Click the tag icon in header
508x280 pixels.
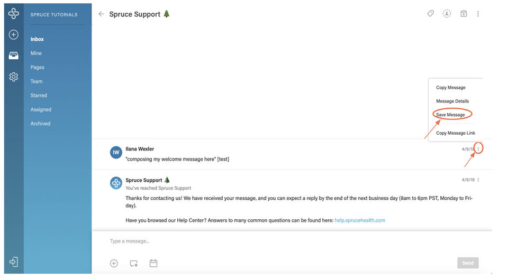(x=431, y=14)
